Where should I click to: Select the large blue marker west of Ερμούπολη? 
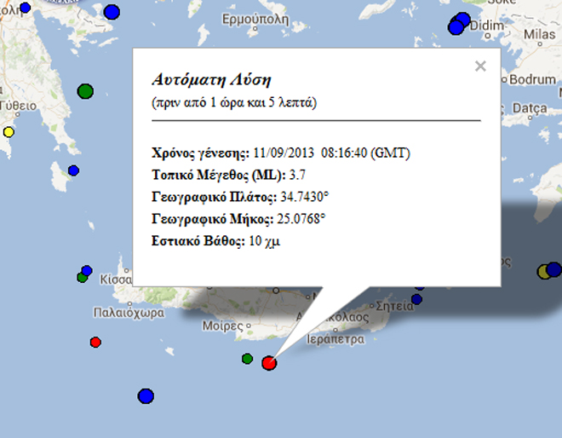coord(112,12)
